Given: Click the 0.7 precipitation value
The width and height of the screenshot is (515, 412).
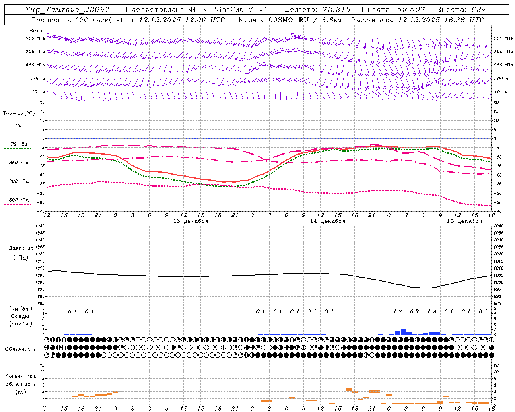Looking at the screenshot, I should point(414,312).
